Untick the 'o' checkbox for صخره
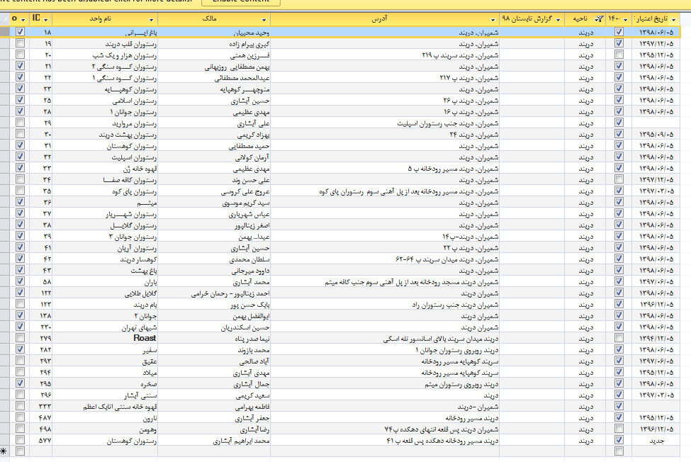The image size is (691, 462). pyautogui.click(x=21, y=383)
